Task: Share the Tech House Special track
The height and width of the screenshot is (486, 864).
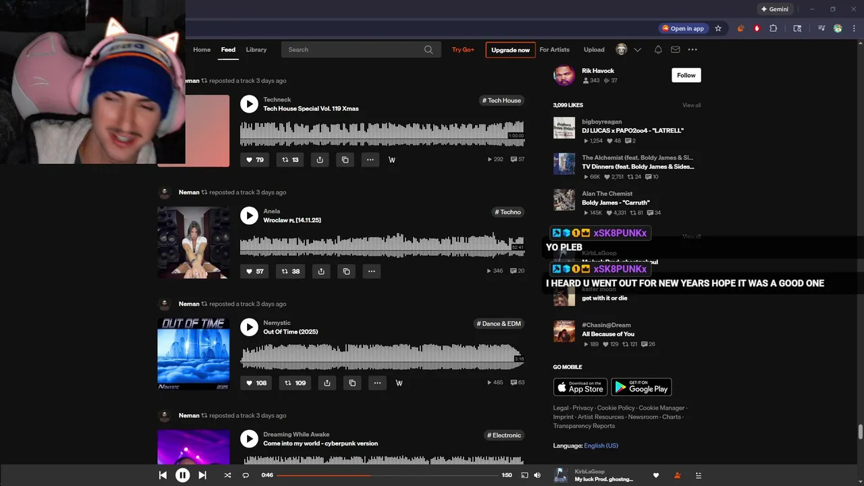Action: tap(320, 160)
